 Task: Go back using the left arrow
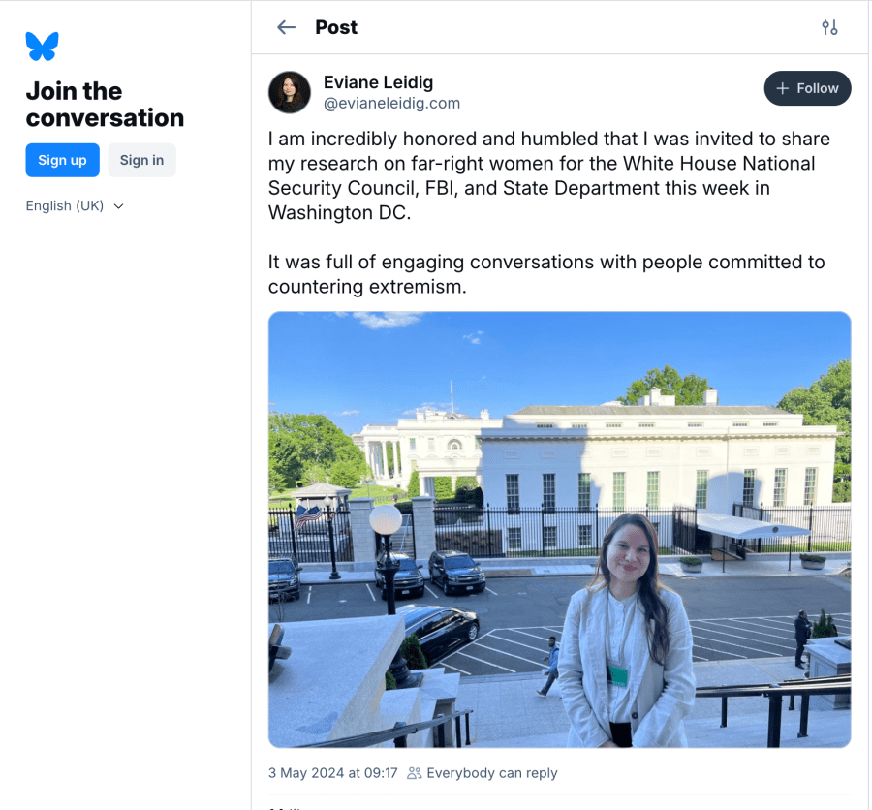pyautogui.click(x=286, y=27)
